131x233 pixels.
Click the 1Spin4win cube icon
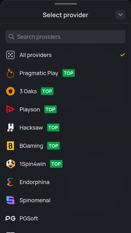(10, 164)
